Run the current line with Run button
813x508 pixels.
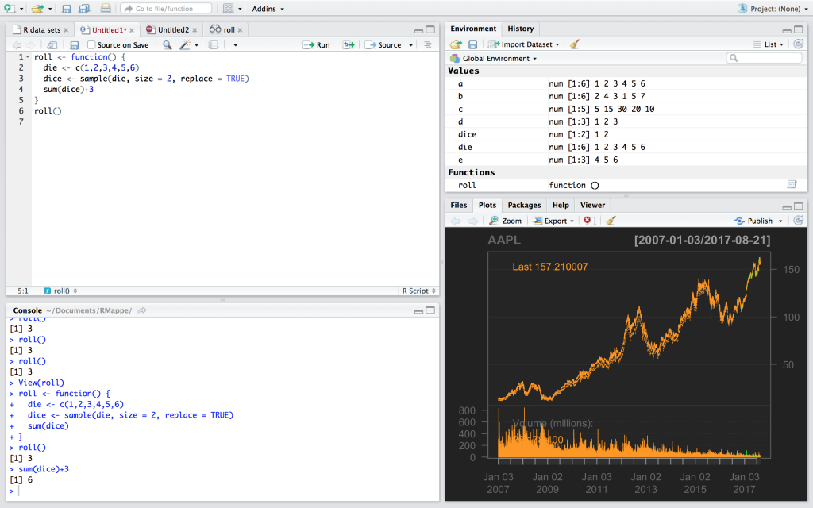pyautogui.click(x=316, y=45)
